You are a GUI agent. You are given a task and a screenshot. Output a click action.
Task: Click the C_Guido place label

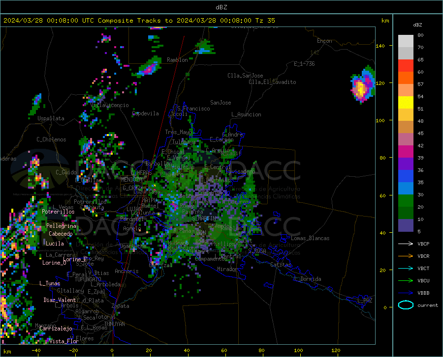66,172
